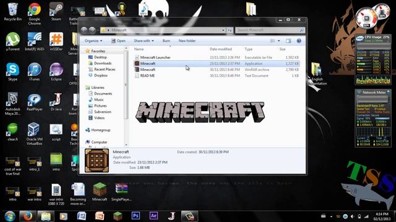This screenshot has width=396, height=222.
Task: Open the 'war intro 1080 X 720' file
Action: tap(56, 194)
